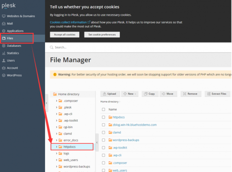Viewport: 232px width, 172px height.
Task: Click into the Search field
Action: pos(138,47)
